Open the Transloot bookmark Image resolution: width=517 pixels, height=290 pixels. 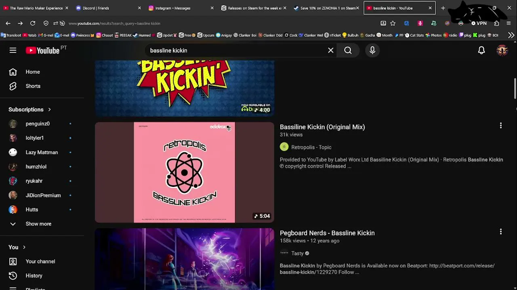click(x=11, y=35)
